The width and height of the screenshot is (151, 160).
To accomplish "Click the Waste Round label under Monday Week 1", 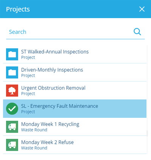I will point(34,130).
